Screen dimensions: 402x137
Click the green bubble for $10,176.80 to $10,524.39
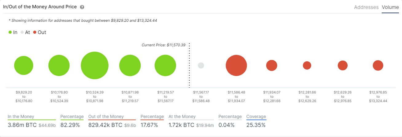click(x=59, y=66)
